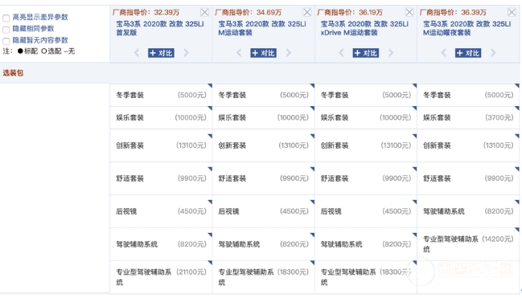Close the 34.69万 M运动套装 column

pyautogui.click(x=307, y=13)
